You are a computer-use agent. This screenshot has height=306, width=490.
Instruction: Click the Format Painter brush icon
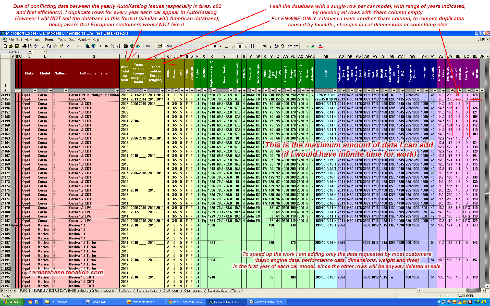pos(61,46)
